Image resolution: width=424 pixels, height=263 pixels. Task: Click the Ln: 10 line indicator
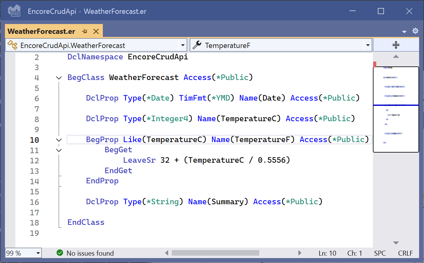pos(327,253)
